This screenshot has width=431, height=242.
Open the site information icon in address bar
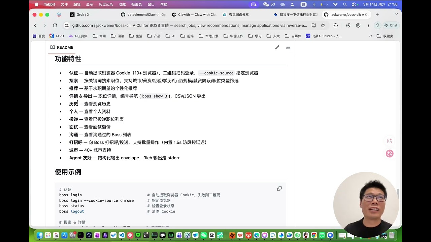coord(67,25)
